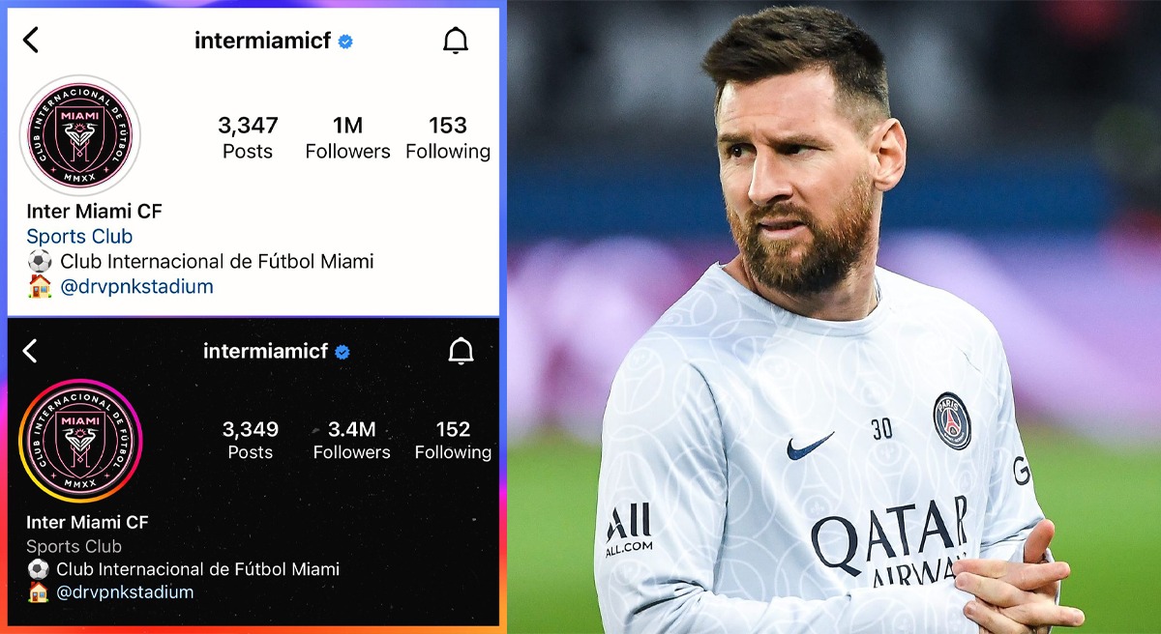View the 3.4M Followers list
The width and height of the screenshot is (1161, 634).
(351, 440)
